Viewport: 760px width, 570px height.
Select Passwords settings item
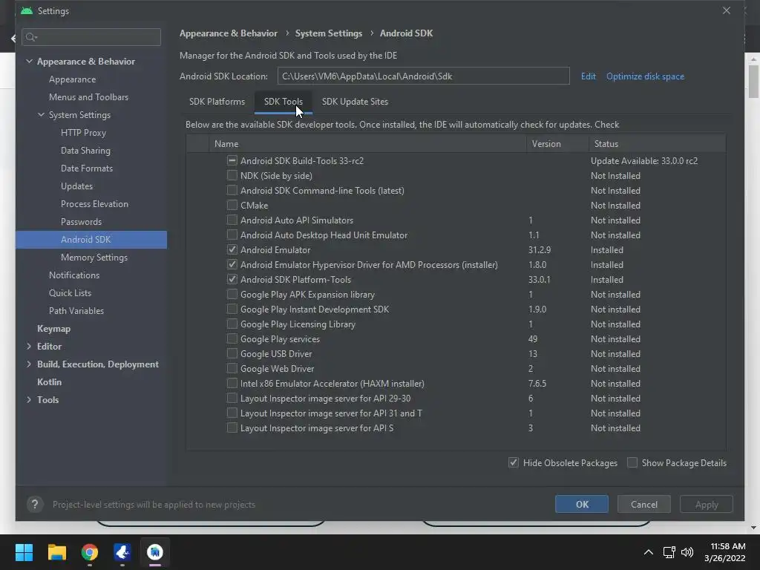(81, 221)
